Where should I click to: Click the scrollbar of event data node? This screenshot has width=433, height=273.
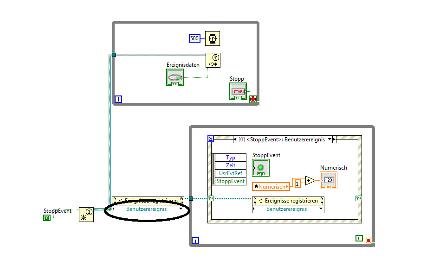(213, 169)
